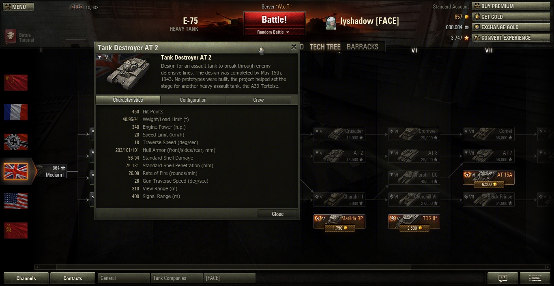
Task: Click the TOG II* premium tank node
Action: tap(414, 223)
